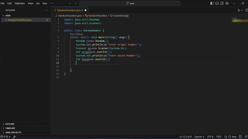Click the 'origin' variable on line 9

tap(86, 52)
